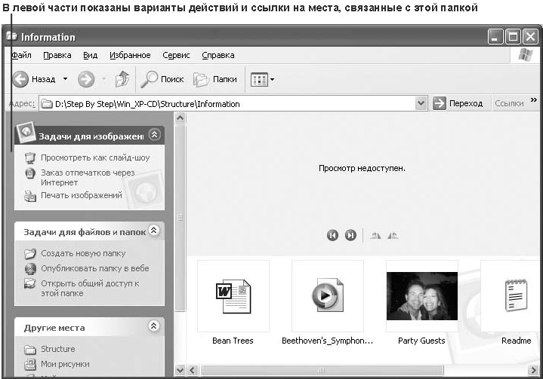Click the task pane scroll up arrow
Image resolution: width=543 pixels, height=379 pixels.
click(180, 118)
